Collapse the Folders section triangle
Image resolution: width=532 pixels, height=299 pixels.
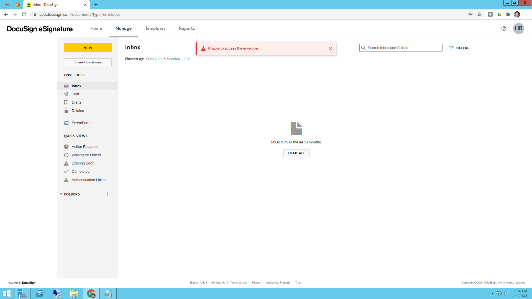tap(61, 194)
